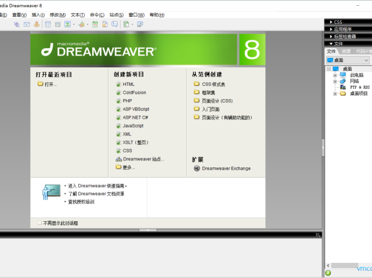Open the 修改(M) menu
This screenshot has height=278, width=372.
(57, 15)
